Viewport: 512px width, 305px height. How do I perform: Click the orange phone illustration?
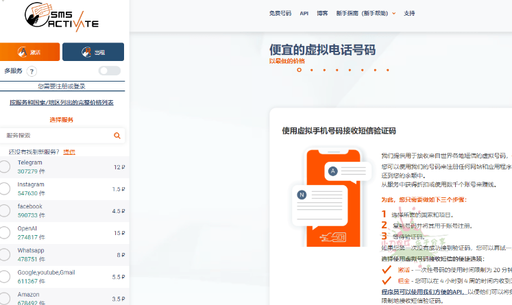click(x=332, y=197)
